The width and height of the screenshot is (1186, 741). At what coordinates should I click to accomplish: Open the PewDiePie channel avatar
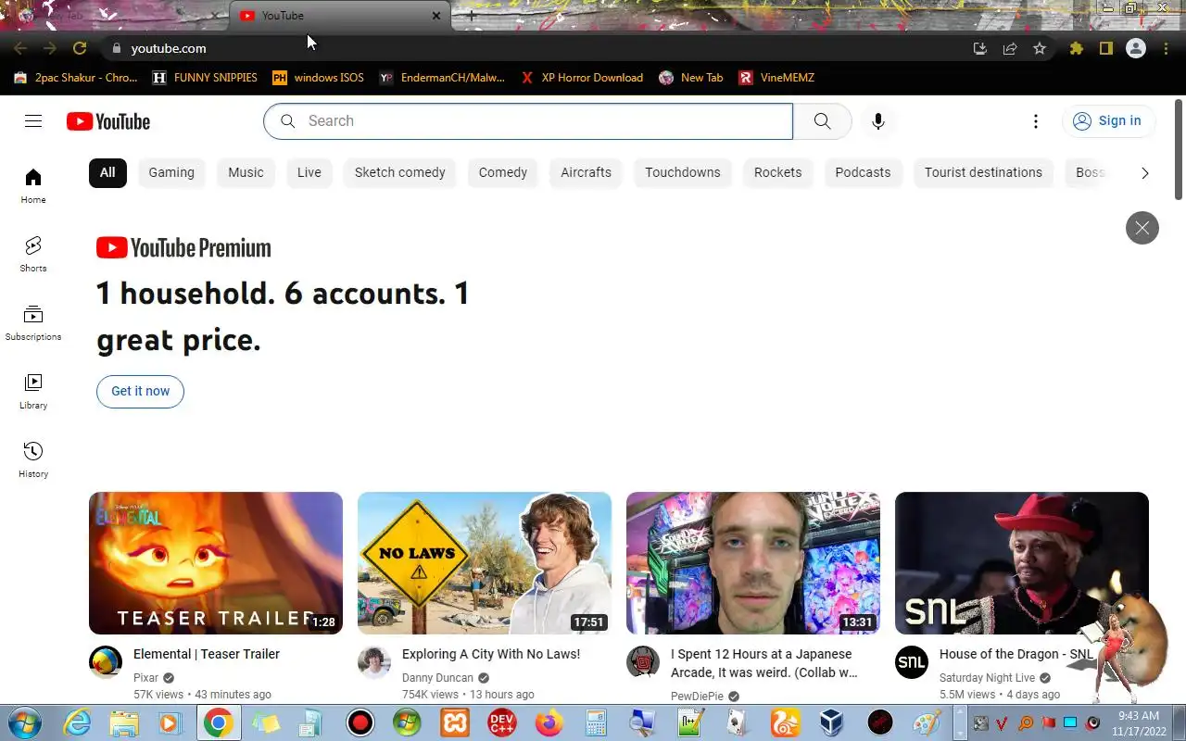(x=643, y=662)
